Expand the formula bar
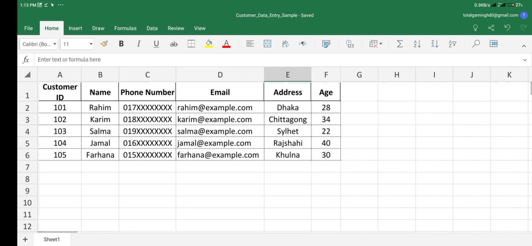The height and width of the screenshot is (246, 532). pyautogui.click(x=525, y=60)
